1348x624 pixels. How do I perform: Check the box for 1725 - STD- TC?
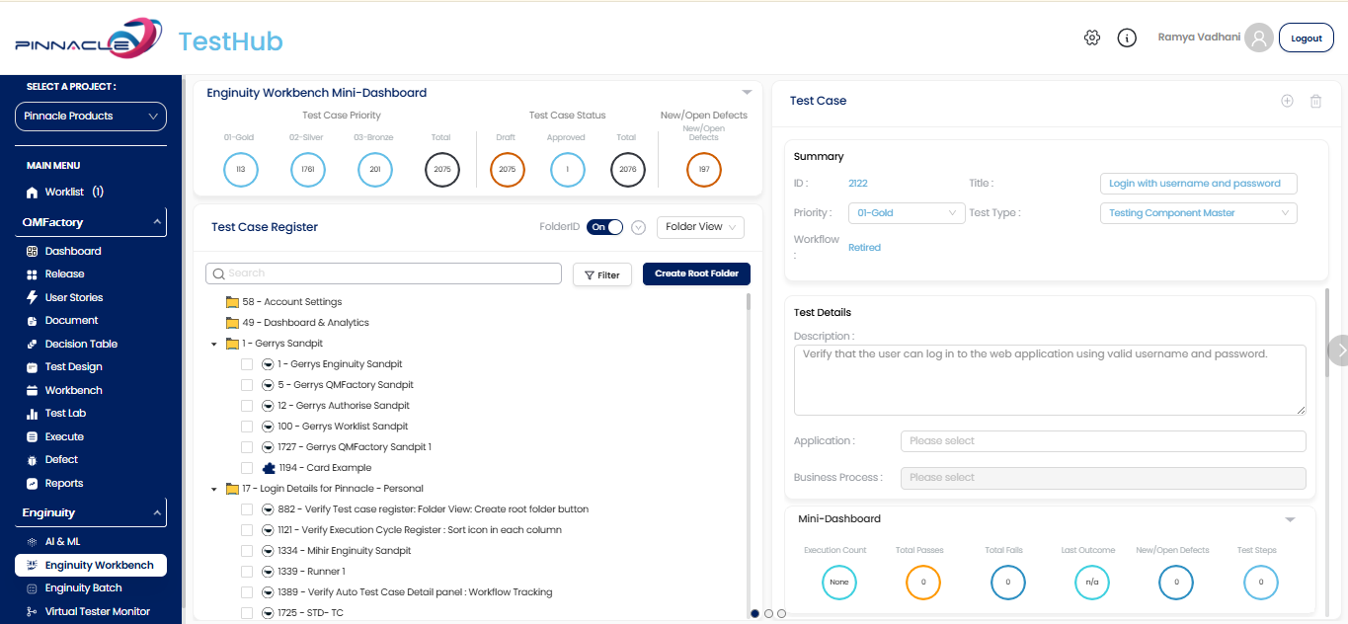click(x=247, y=613)
